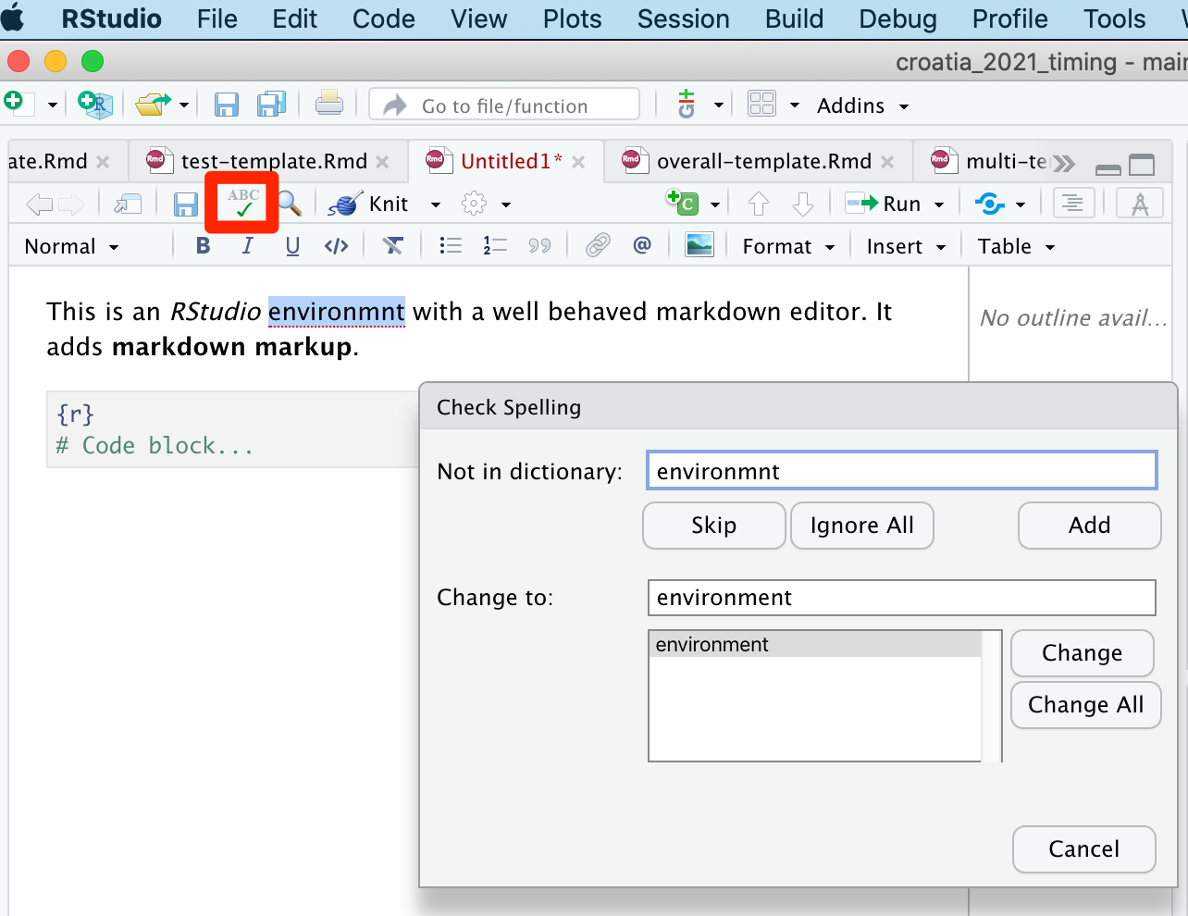Toggle visual markdown editor mode icon
1188x916 pixels.
click(1140, 203)
